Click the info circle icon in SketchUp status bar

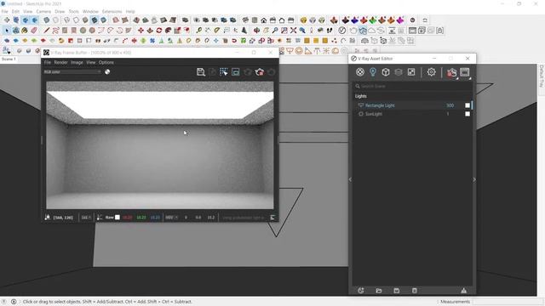tap(14, 302)
